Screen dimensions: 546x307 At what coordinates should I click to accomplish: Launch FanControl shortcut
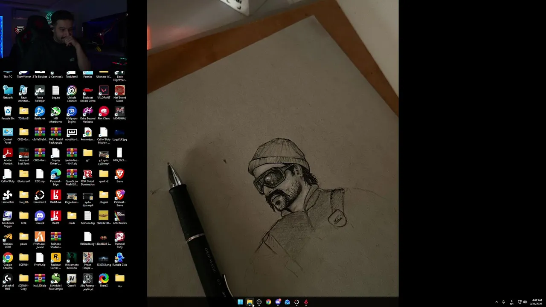coord(8,197)
